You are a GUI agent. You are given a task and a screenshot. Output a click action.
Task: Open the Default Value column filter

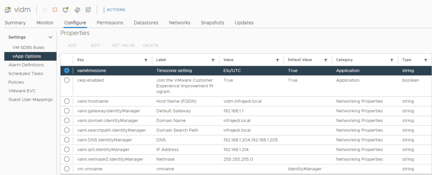tap(326, 60)
